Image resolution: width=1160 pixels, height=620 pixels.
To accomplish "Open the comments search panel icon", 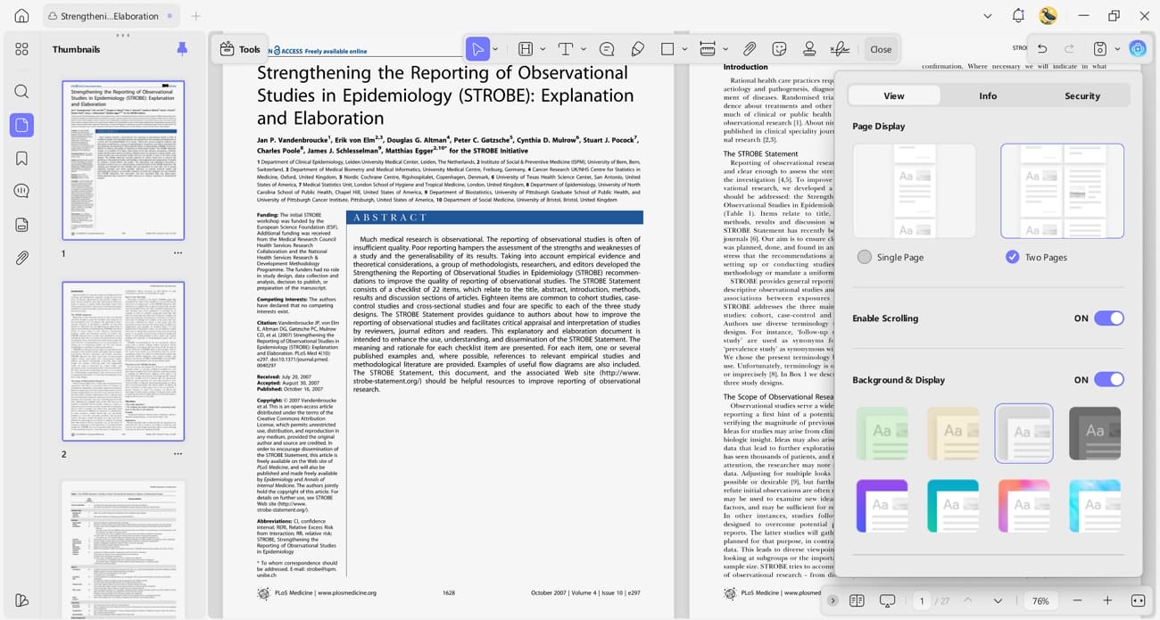I will click(x=21, y=191).
